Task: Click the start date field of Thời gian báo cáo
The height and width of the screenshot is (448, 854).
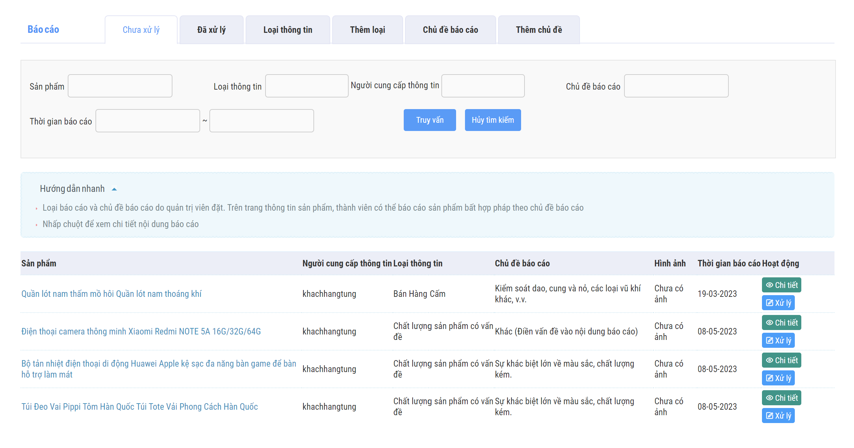Action: 147,121
